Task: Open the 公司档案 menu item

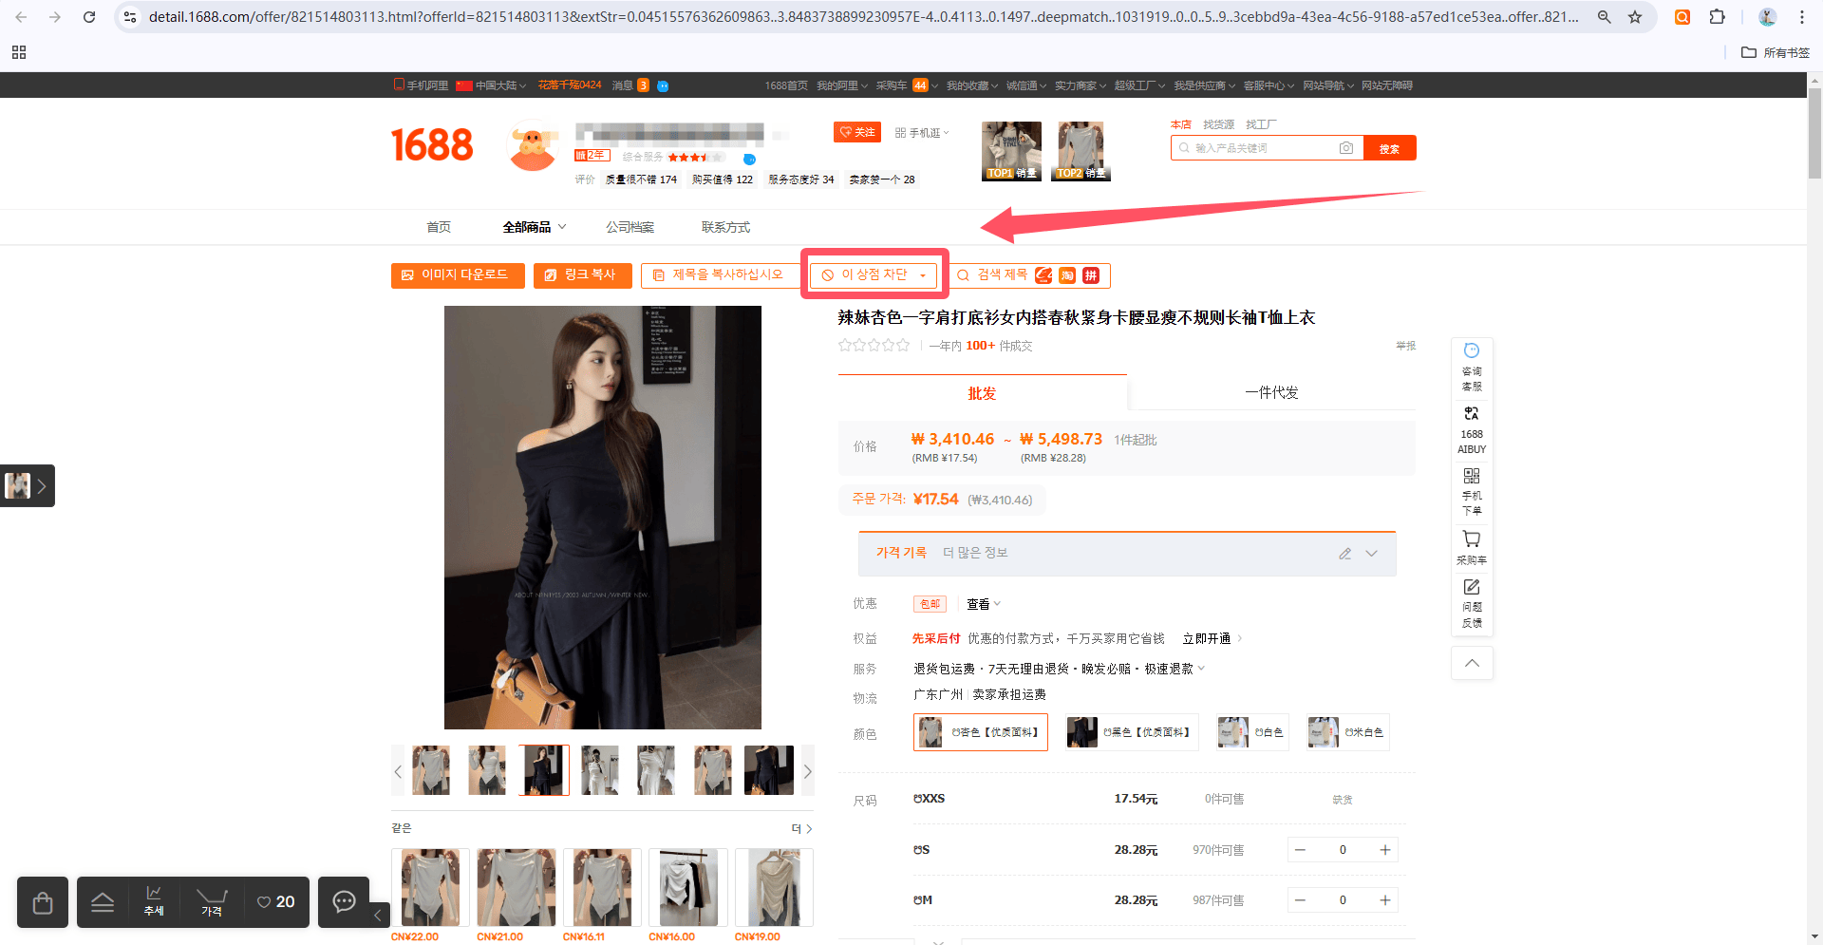Action: pos(630,227)
